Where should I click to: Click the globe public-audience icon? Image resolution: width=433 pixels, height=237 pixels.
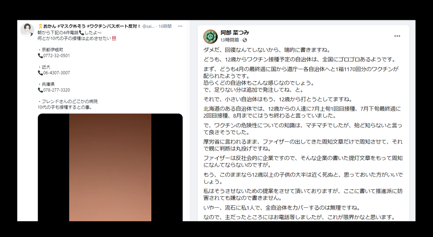tap(245, 40)
